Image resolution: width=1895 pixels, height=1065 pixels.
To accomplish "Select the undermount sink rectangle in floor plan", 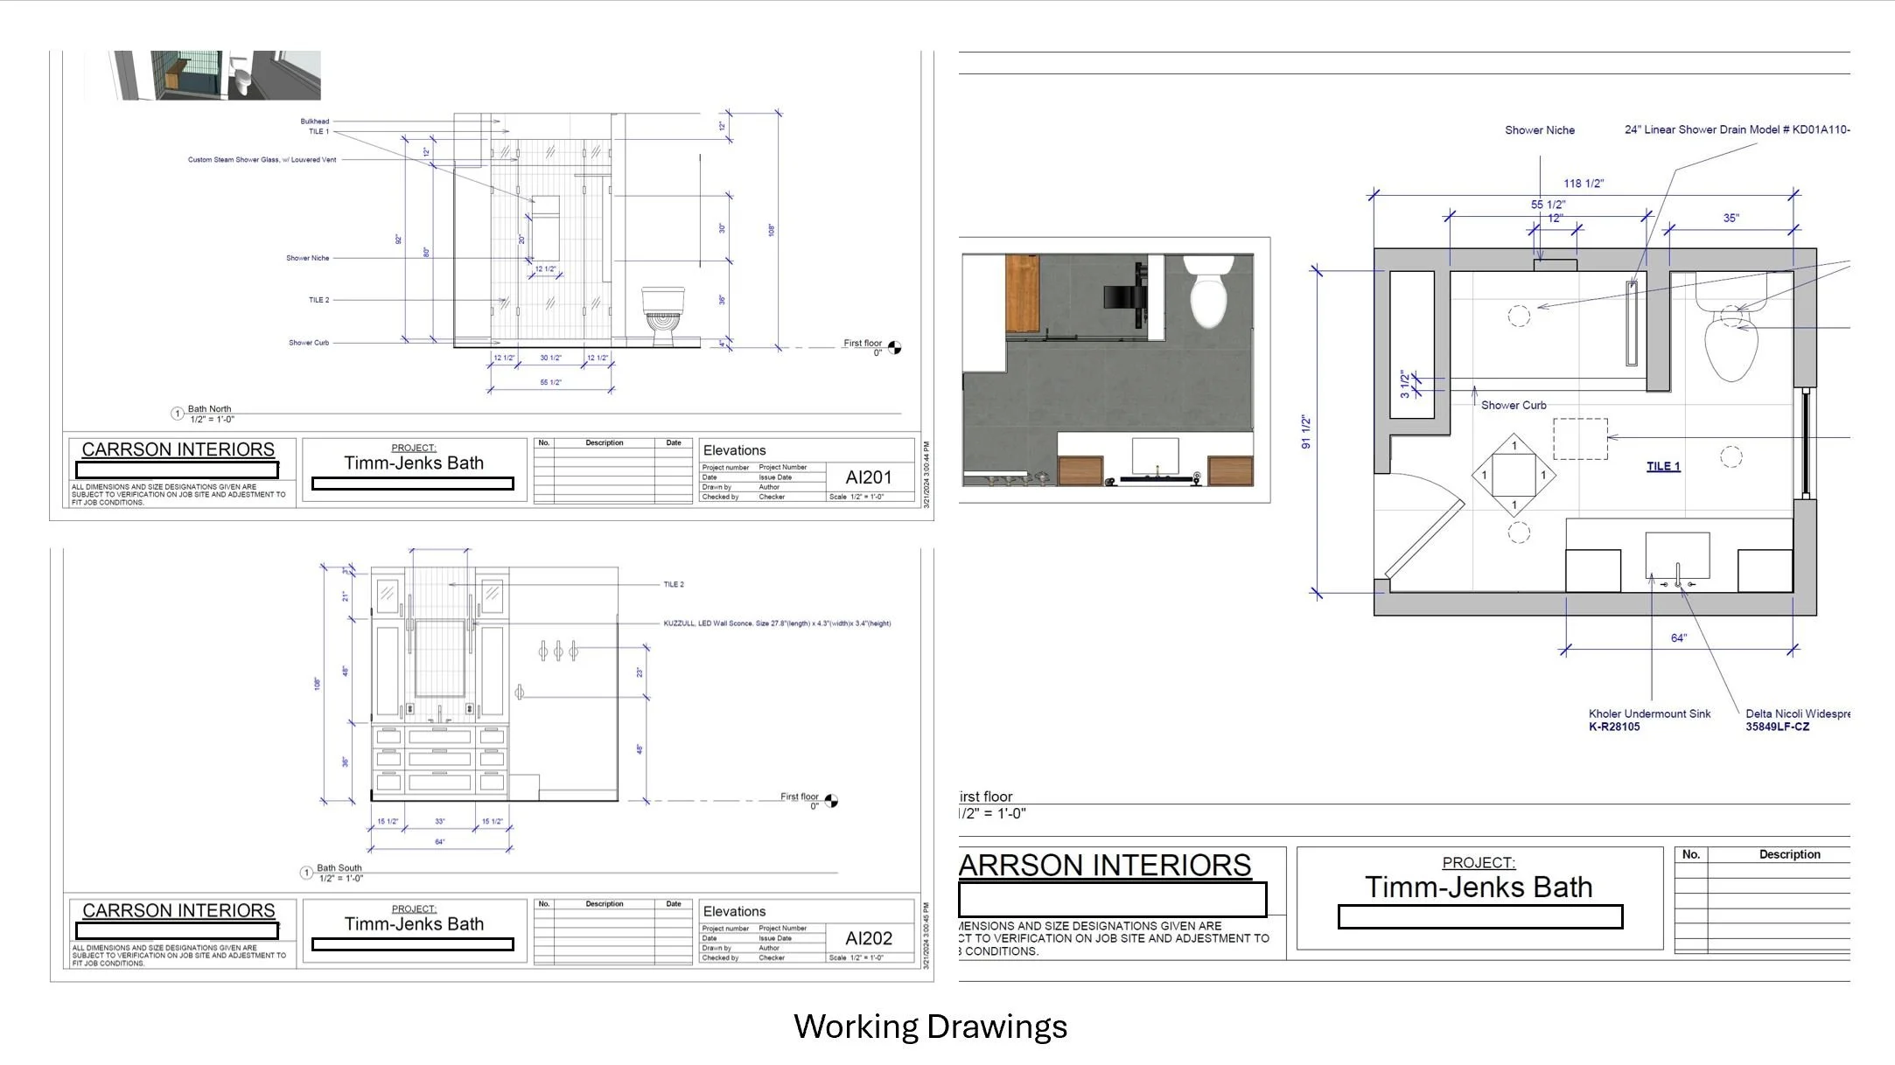I will (x=1677, y=554).
